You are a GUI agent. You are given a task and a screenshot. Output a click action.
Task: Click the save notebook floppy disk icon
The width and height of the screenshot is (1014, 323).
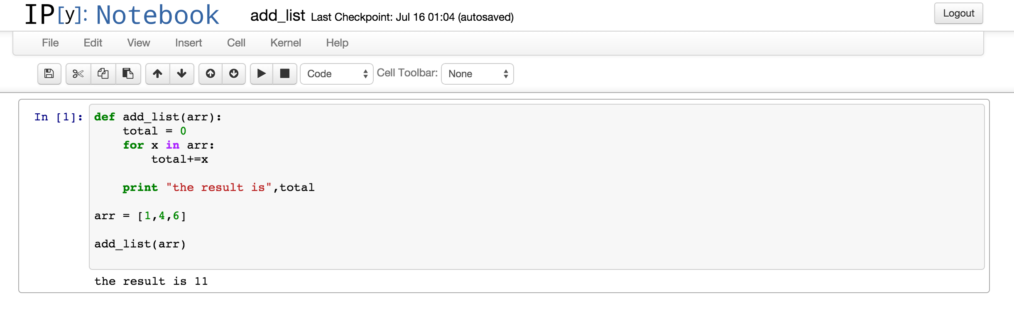pyautogui.click(x=49, y=74)
